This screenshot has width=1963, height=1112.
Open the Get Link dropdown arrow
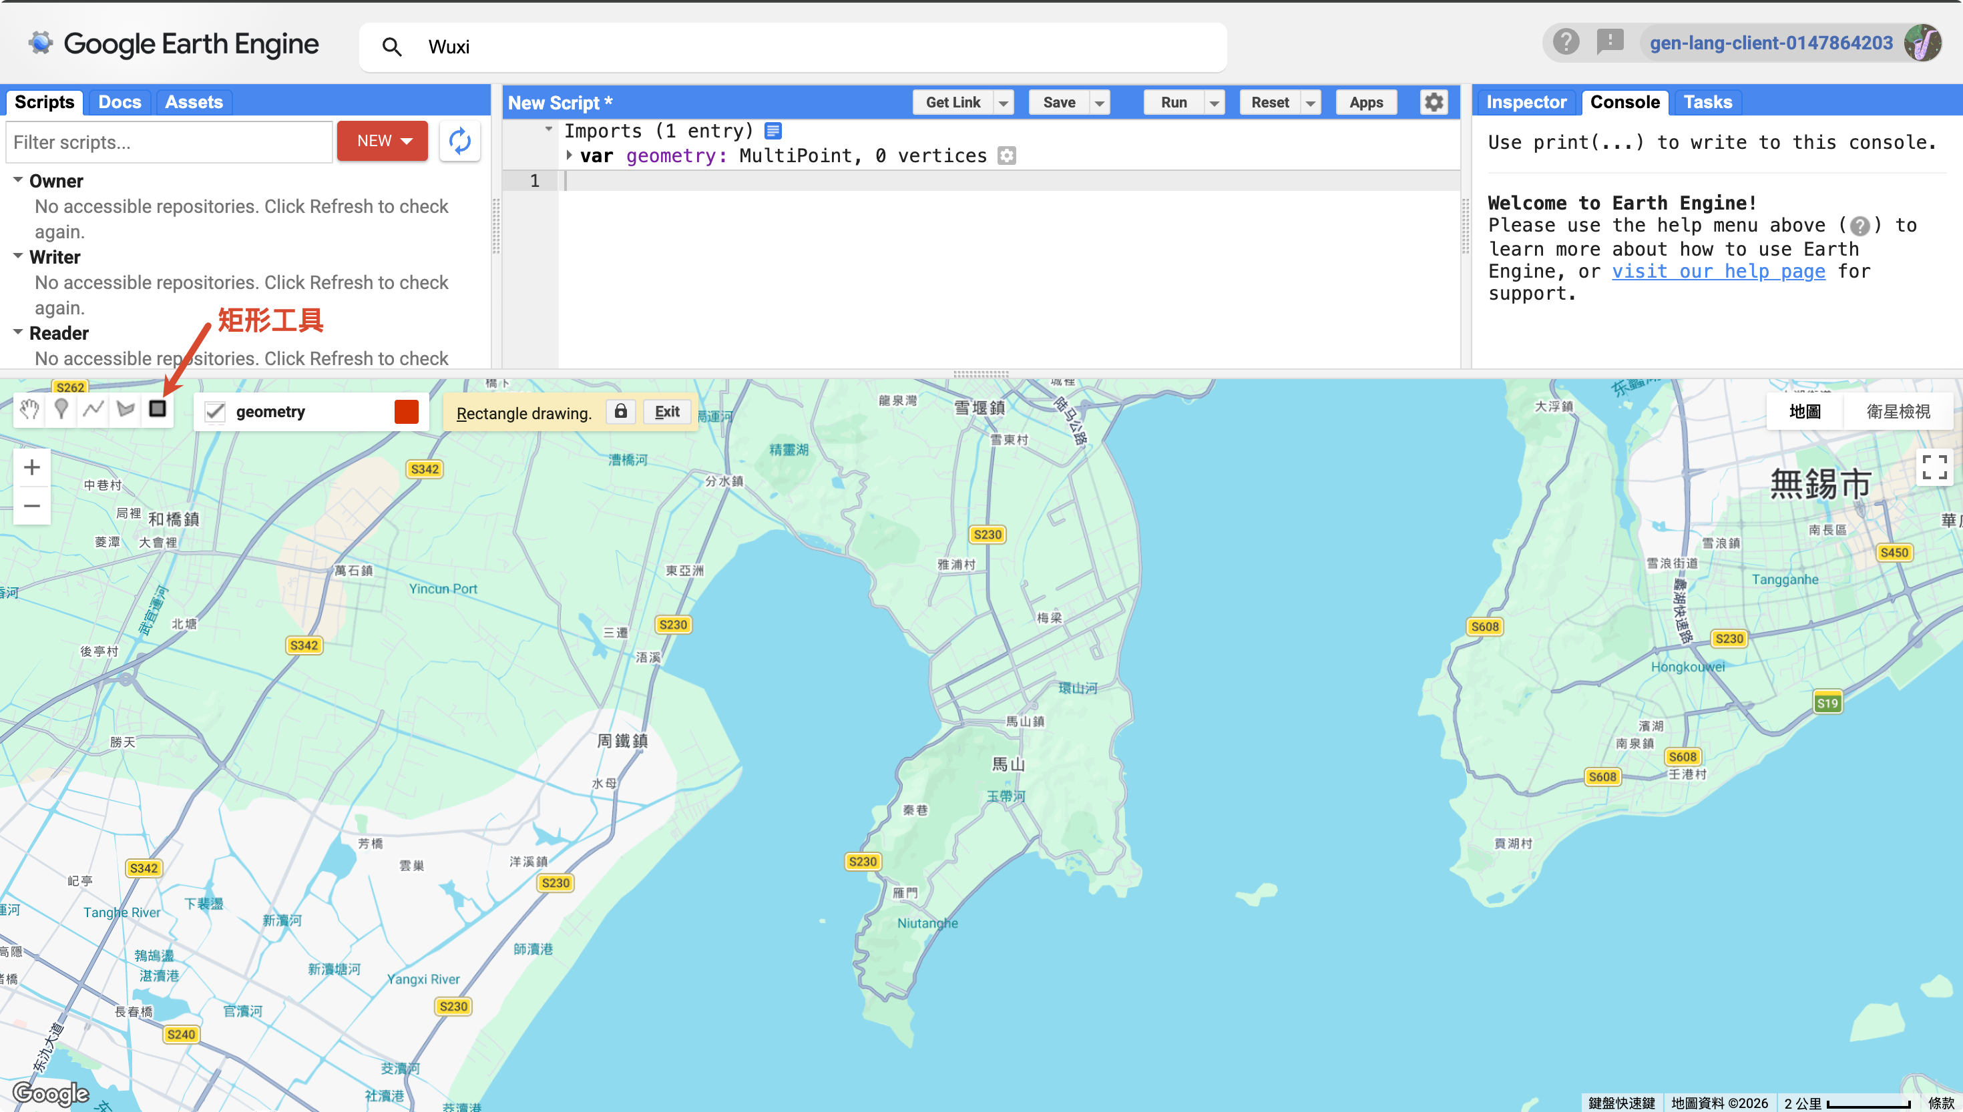point(1004,102)
